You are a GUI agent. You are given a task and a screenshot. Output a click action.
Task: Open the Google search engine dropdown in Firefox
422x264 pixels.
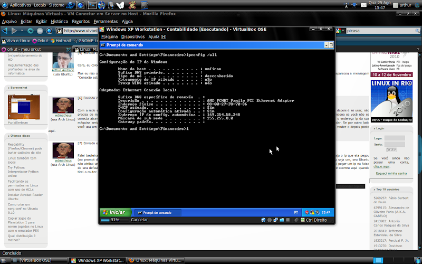340,31
